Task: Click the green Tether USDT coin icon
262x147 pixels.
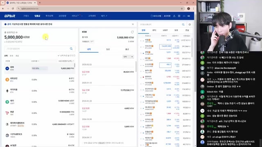Action: click(x=7, y=102)
